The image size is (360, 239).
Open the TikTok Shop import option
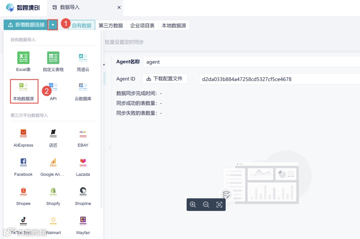coord(23,225)
